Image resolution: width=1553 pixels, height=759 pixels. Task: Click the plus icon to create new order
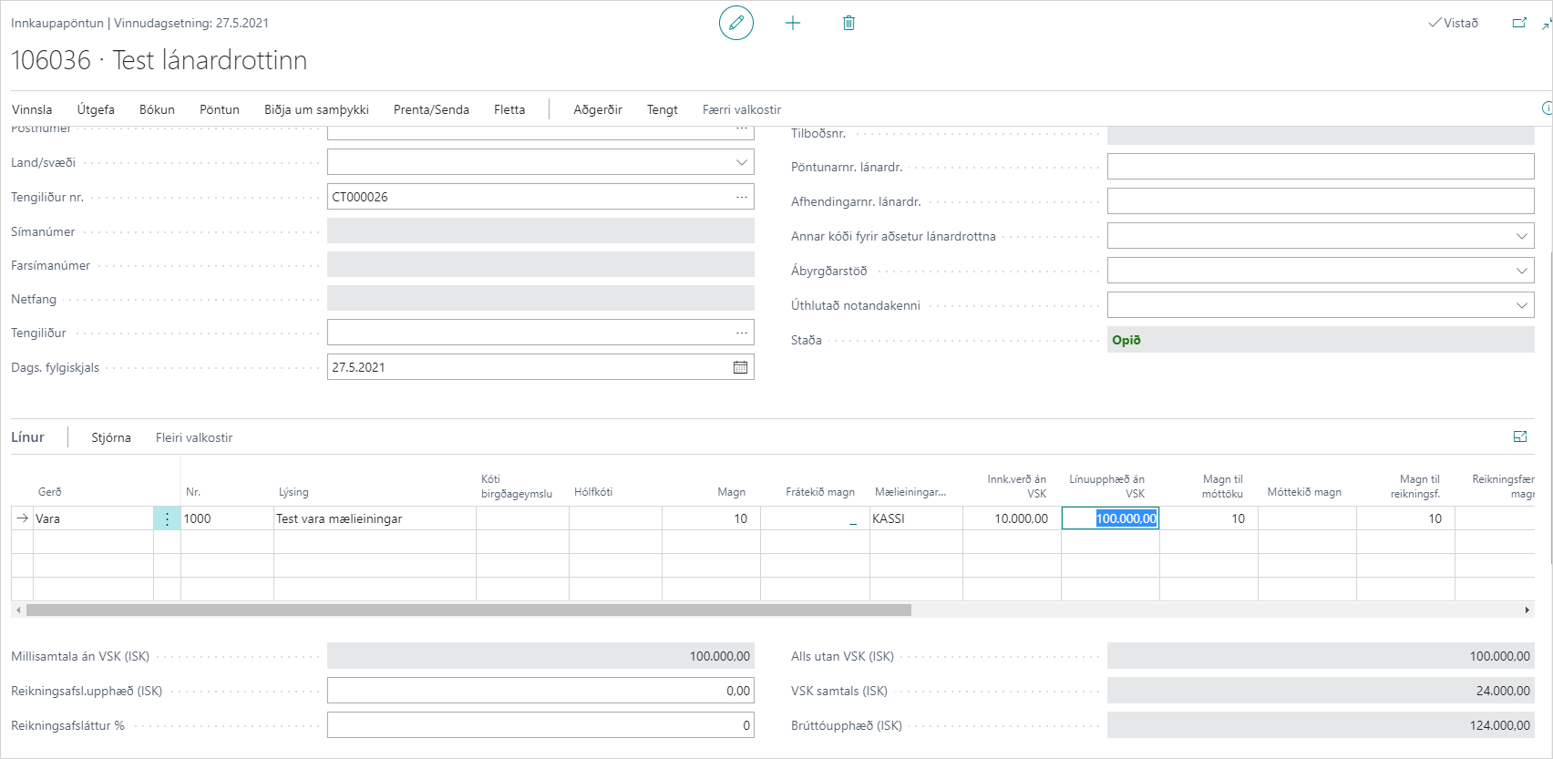793,23
